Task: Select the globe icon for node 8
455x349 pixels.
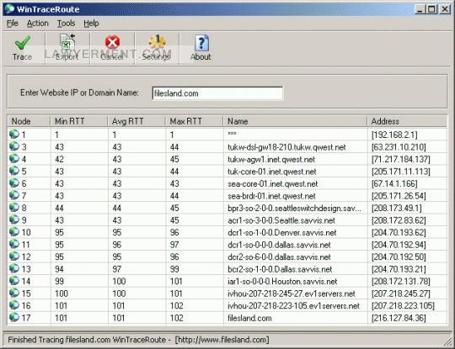Action: click(x=14, y=208)
